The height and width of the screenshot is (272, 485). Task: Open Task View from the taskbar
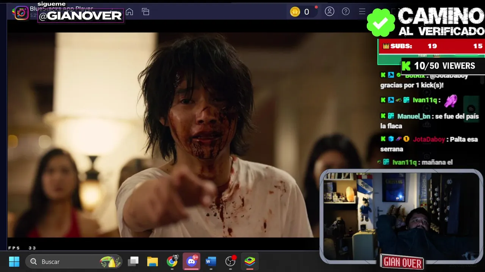click(x=133, y=261)
